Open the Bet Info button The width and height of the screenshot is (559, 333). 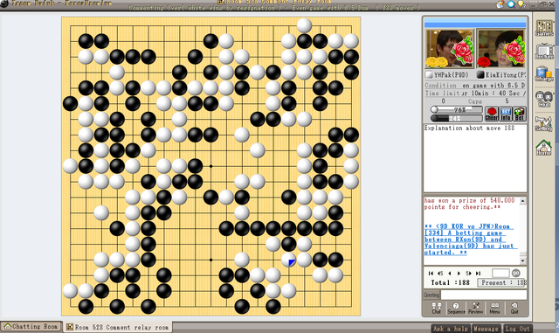tap(506, 114)
